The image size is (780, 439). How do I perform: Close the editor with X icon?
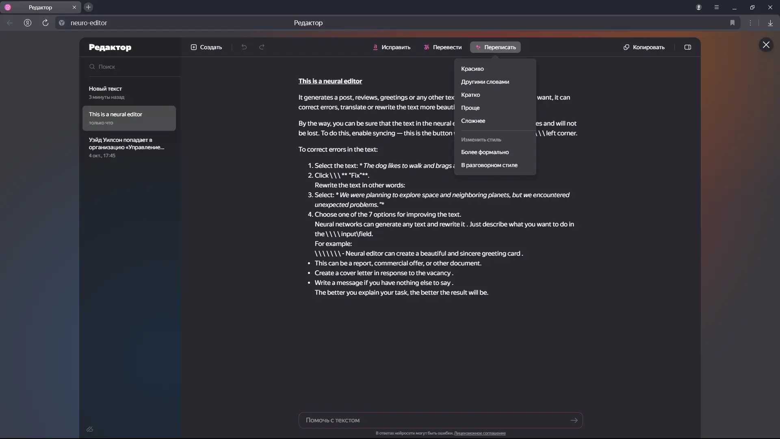(x=766, y=45)
